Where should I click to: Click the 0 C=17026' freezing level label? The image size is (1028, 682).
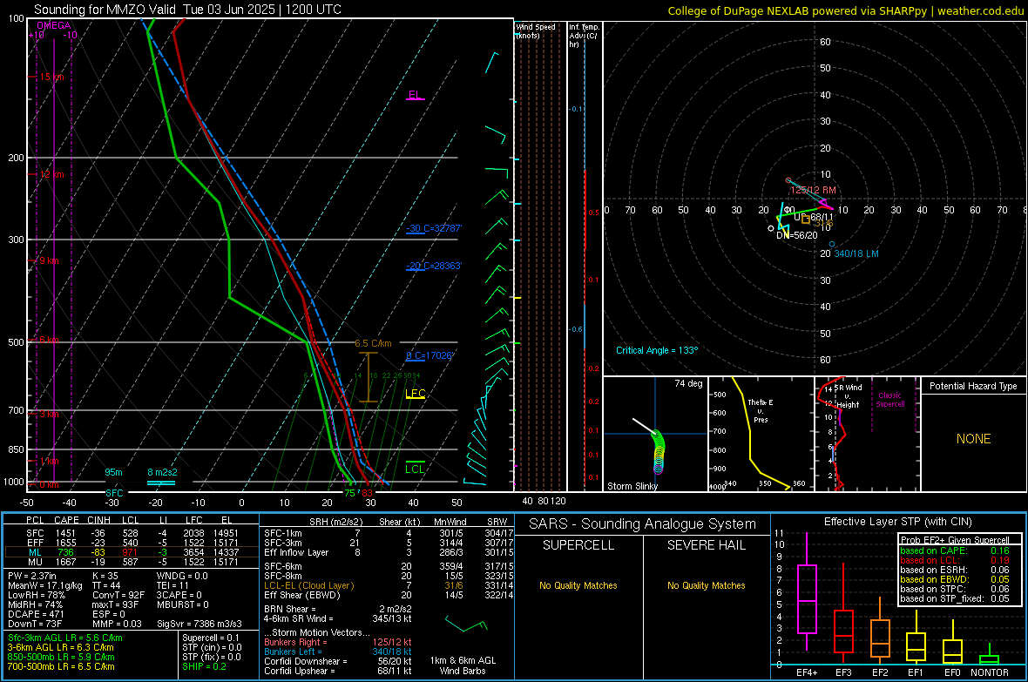pyautogui.click(x=429, y=355)
